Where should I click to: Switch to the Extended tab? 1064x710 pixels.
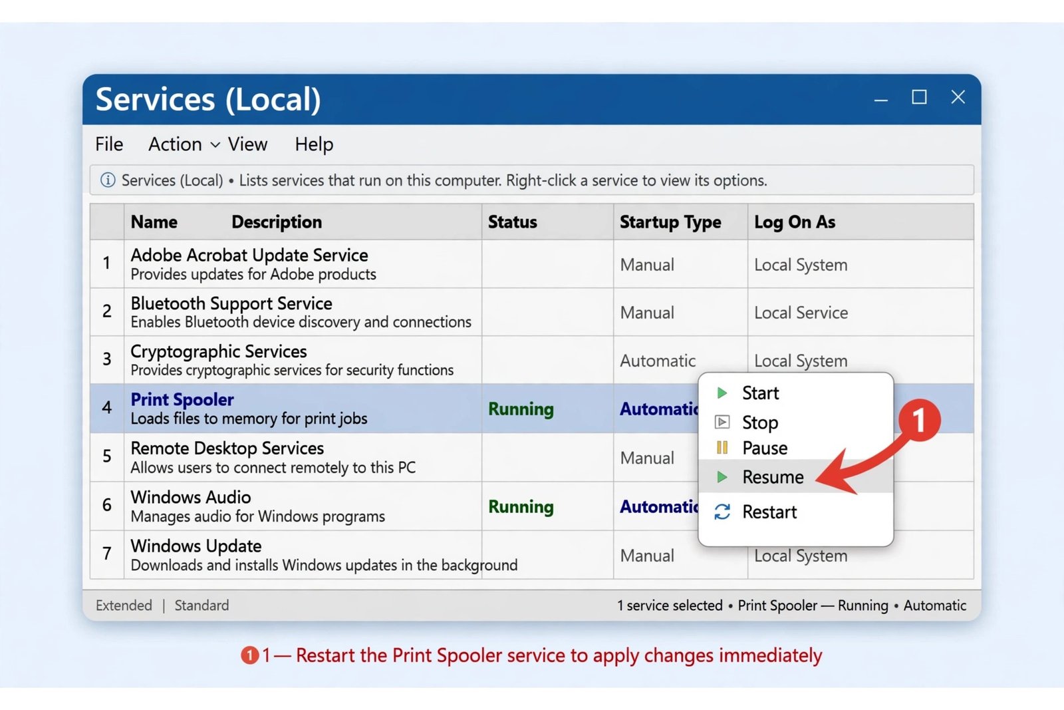[124, 606]
